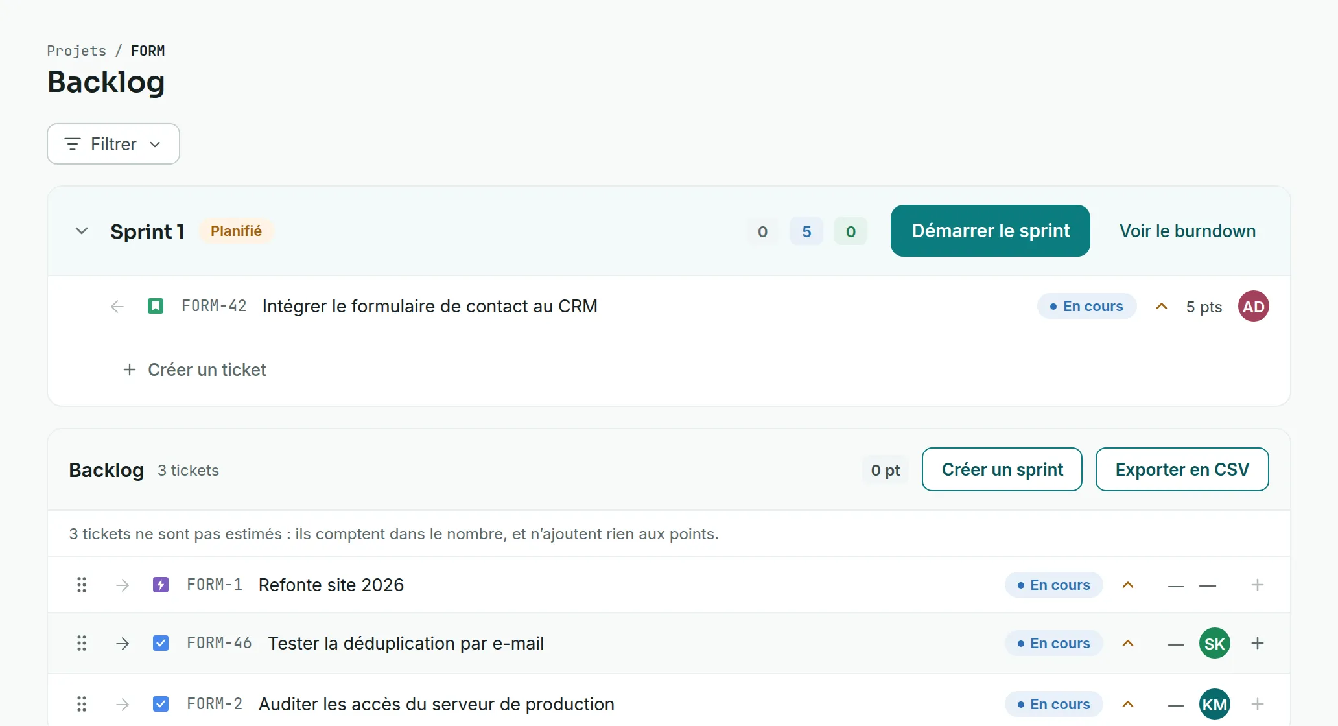Grab drag handle of FORM-2 row
Image resolution: width=1338 pixels, height=726 pixels.
pyautogui.click(x=82, y=704)
